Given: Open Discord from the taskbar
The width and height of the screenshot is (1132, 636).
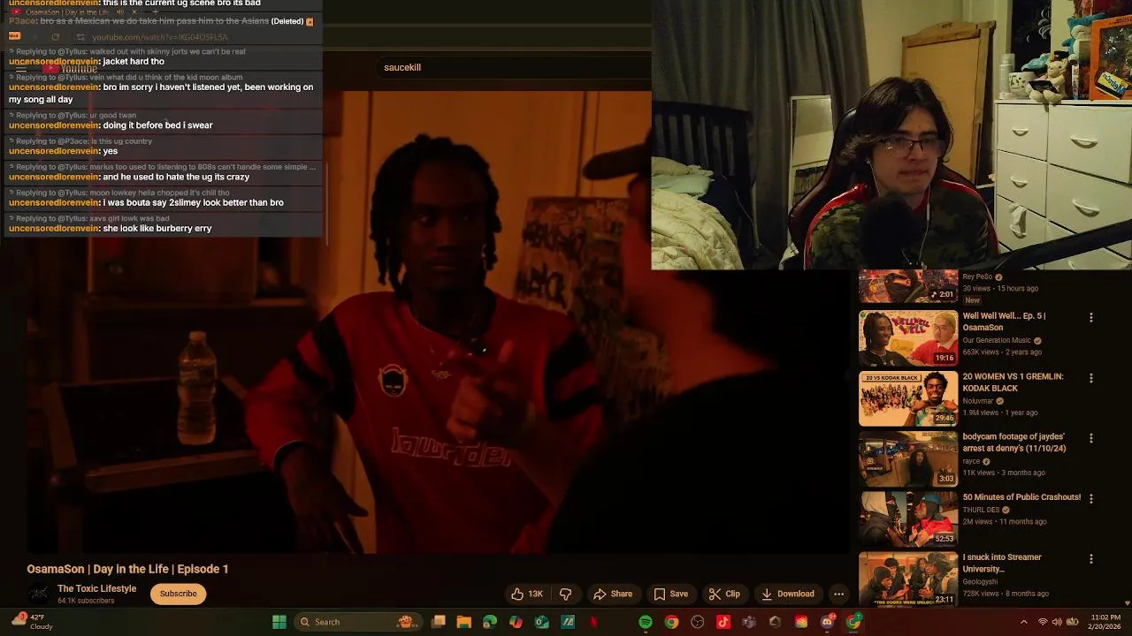Looking at the screenshot, I should [x=828, y=622].
